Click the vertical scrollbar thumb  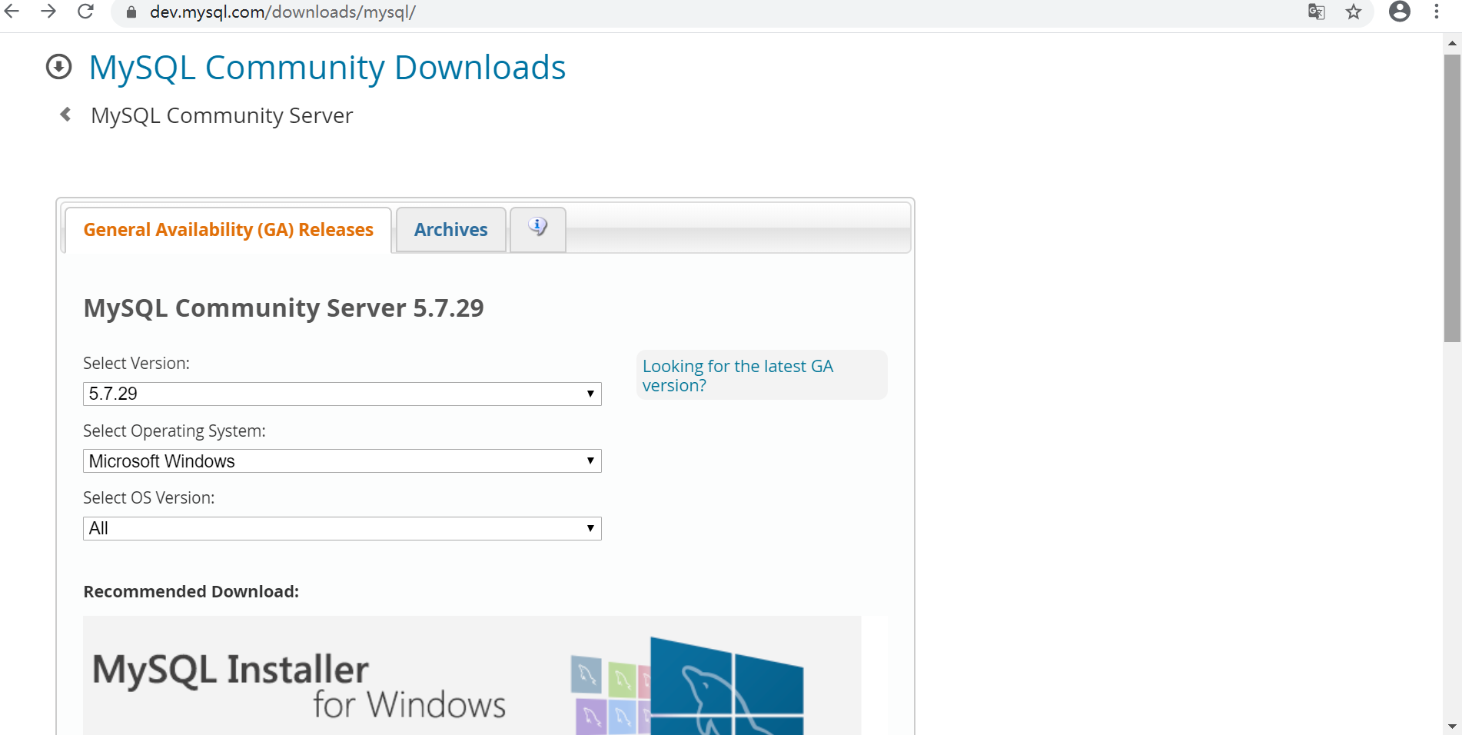point(1452,198)
